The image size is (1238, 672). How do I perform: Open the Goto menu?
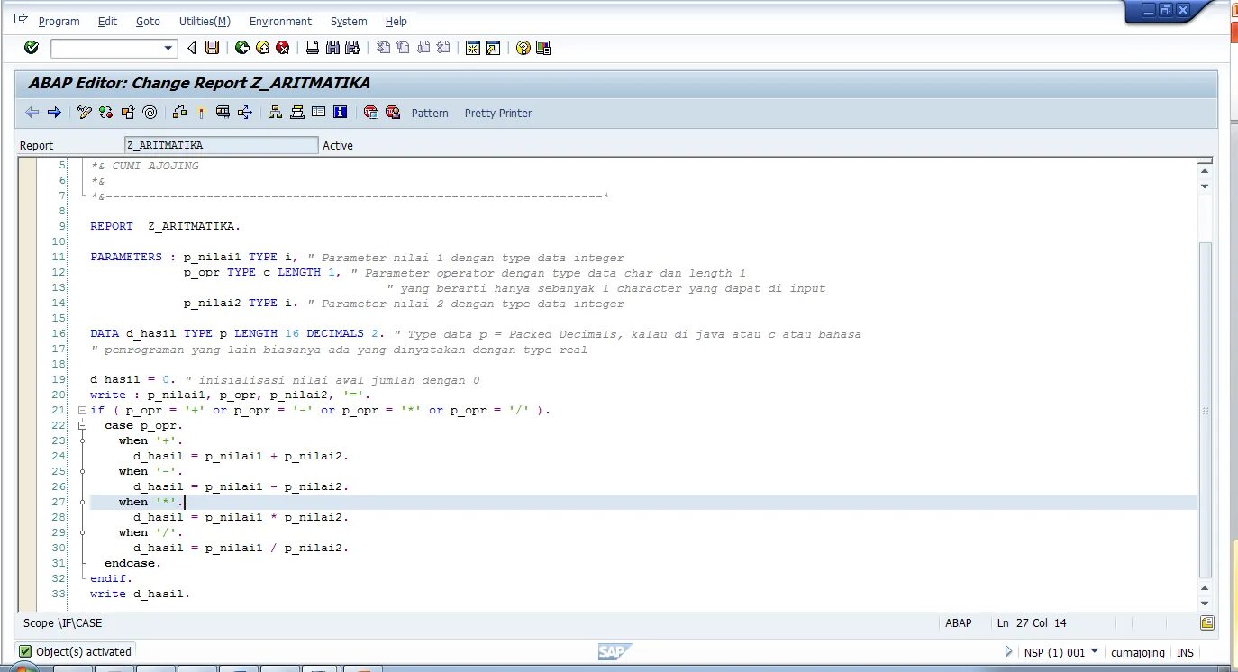point(148,22)
